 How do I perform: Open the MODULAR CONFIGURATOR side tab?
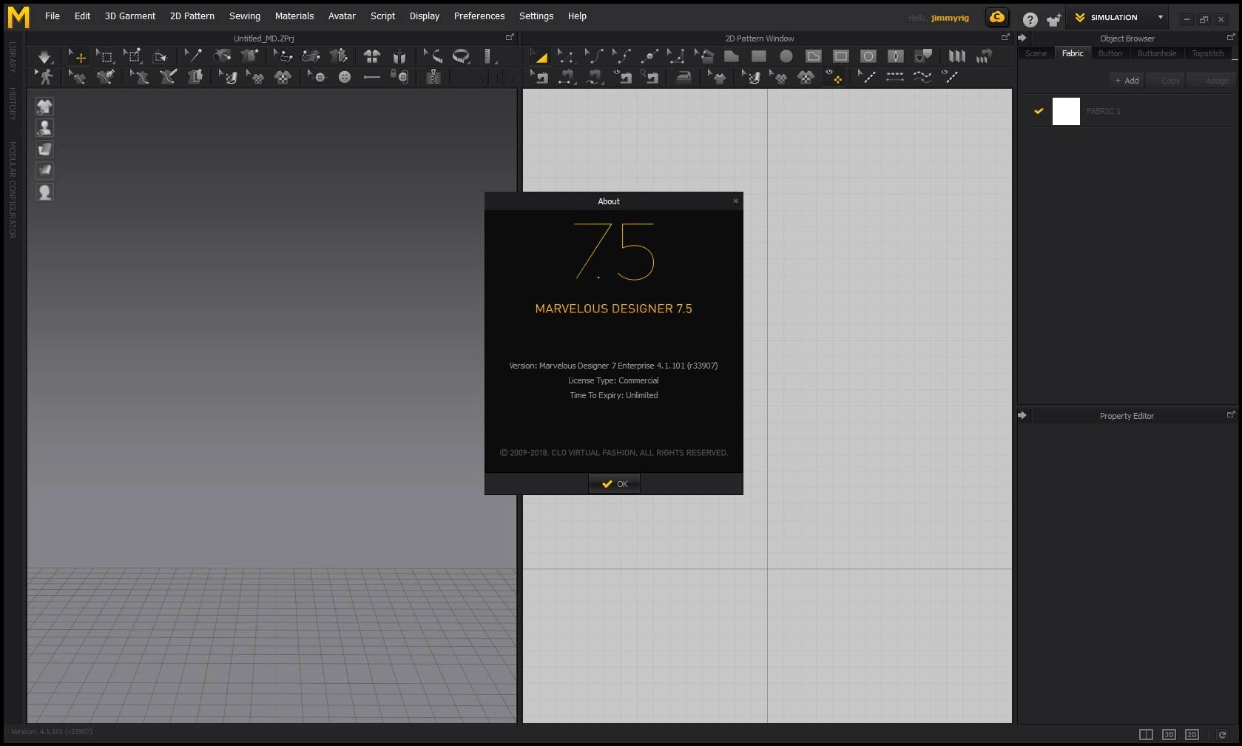tap(13, 190)
